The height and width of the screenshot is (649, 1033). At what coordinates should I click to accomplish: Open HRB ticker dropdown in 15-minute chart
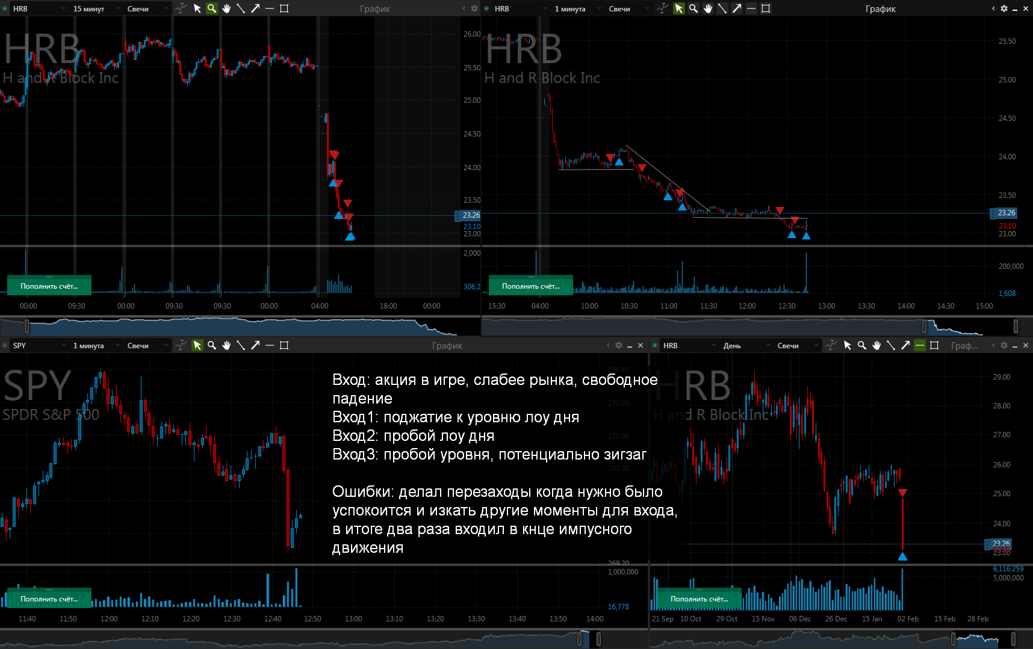[39, 8]
